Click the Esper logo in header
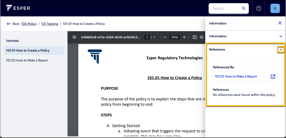286x138 pixels. click(x=18, y=8)
